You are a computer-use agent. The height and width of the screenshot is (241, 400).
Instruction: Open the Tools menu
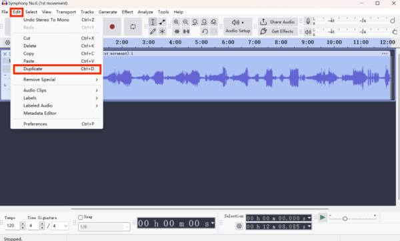point(163,12)
